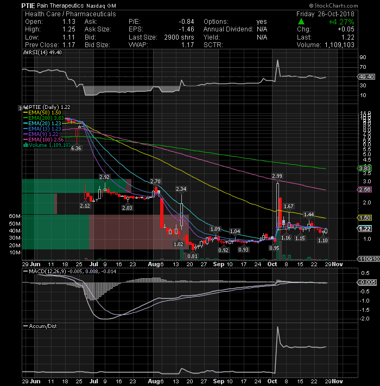The width and height of the screenshot is (380, 386).
Task: Select the Friday 26-Oct-2018 date
Action: click(325, 14)
